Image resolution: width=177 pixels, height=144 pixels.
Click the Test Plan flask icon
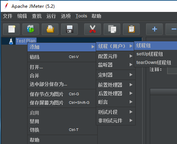11,41
